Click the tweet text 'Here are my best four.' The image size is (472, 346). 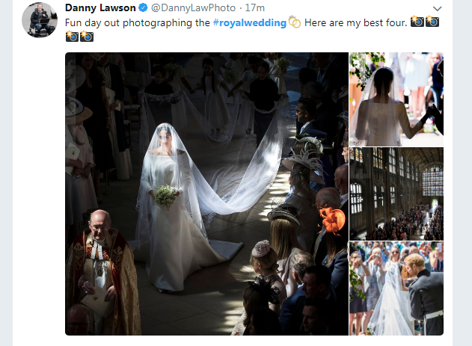coord(355,23)
